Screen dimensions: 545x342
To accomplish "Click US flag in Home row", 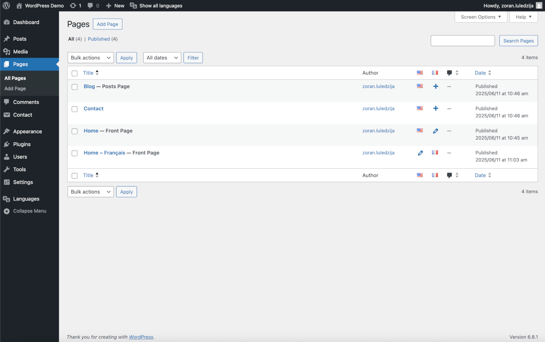I will pos(420,130).
